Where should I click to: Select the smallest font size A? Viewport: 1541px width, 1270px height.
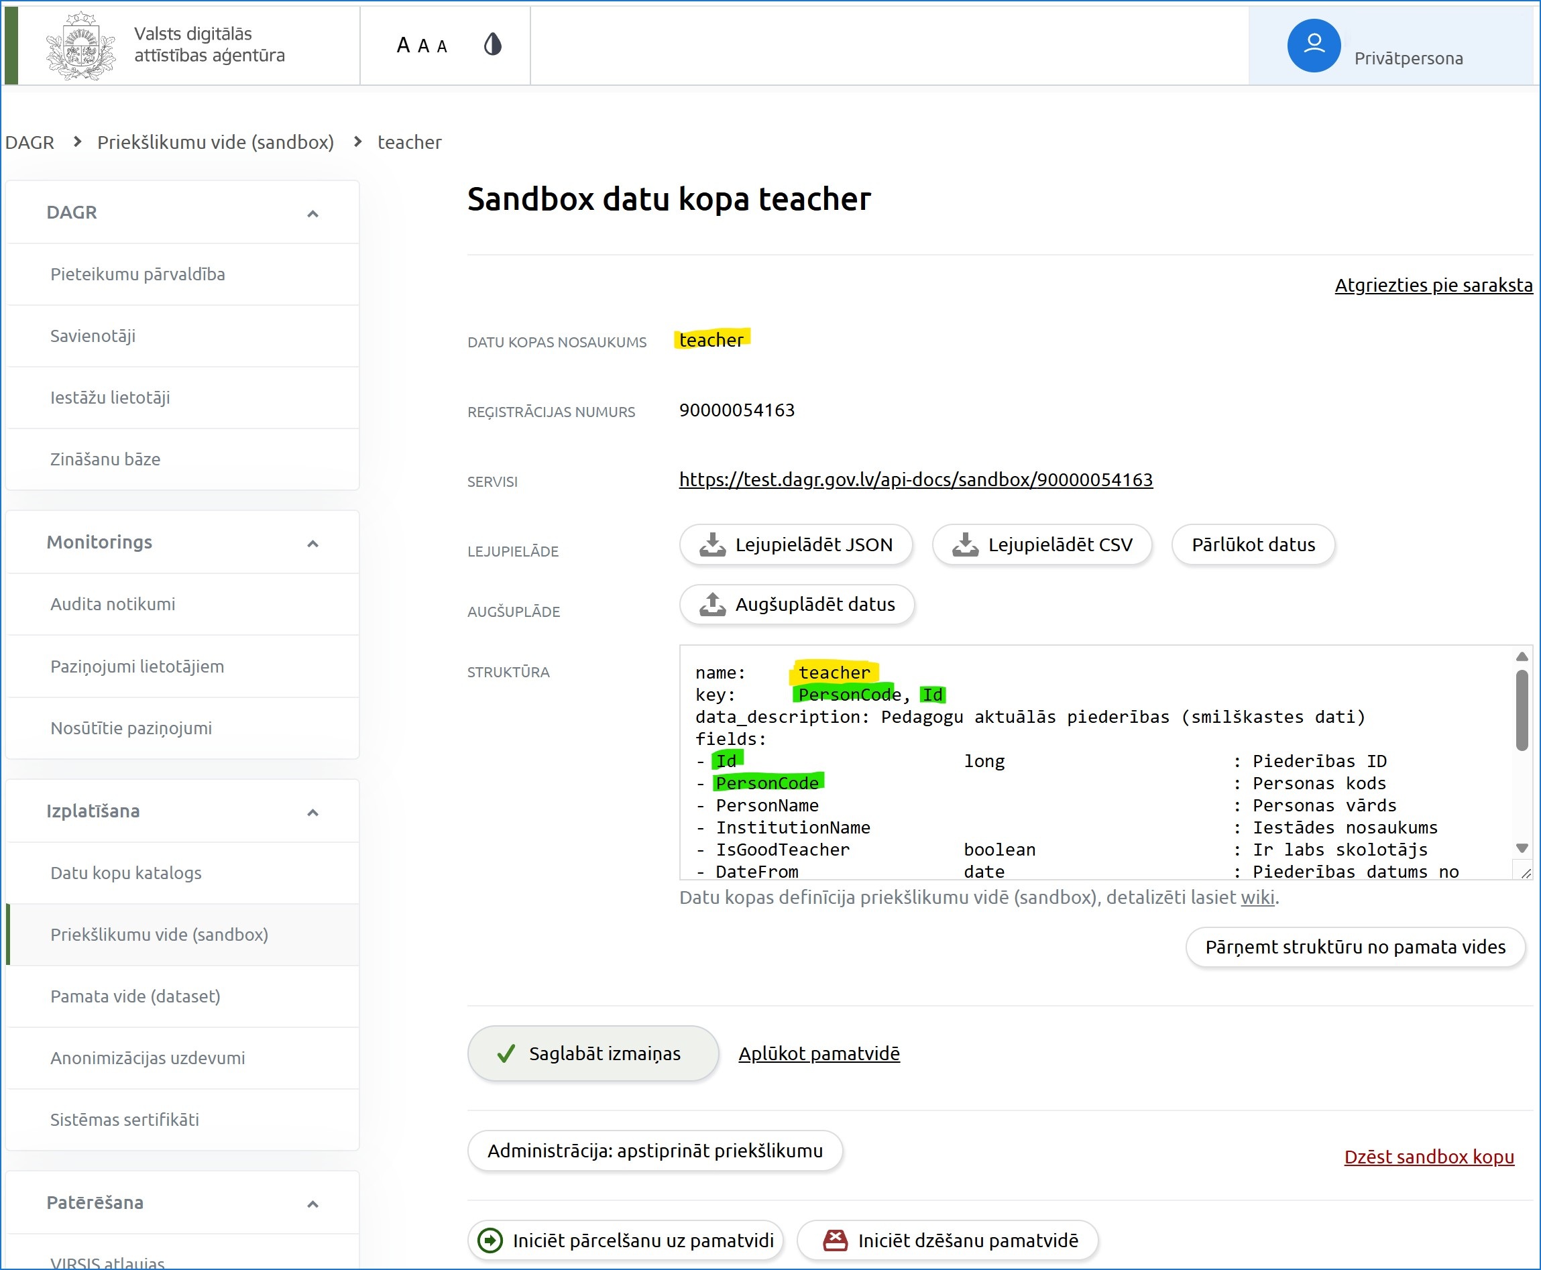coord(442,47)
